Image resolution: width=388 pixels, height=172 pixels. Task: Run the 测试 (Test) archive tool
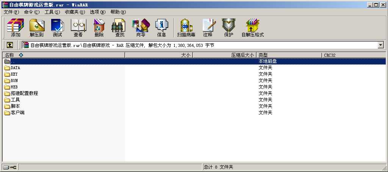pos(58,28)
